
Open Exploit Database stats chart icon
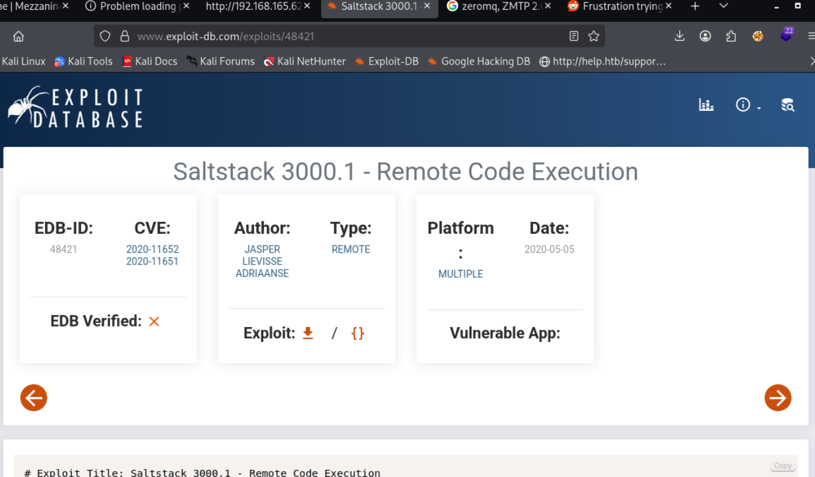pos(706,105)
